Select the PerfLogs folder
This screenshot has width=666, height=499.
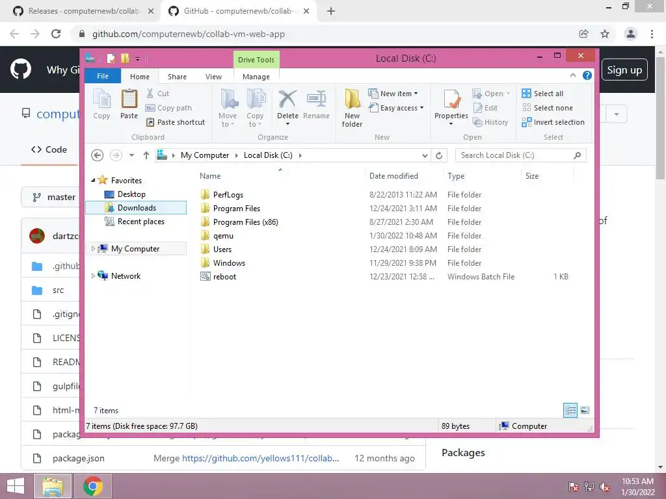228,195
